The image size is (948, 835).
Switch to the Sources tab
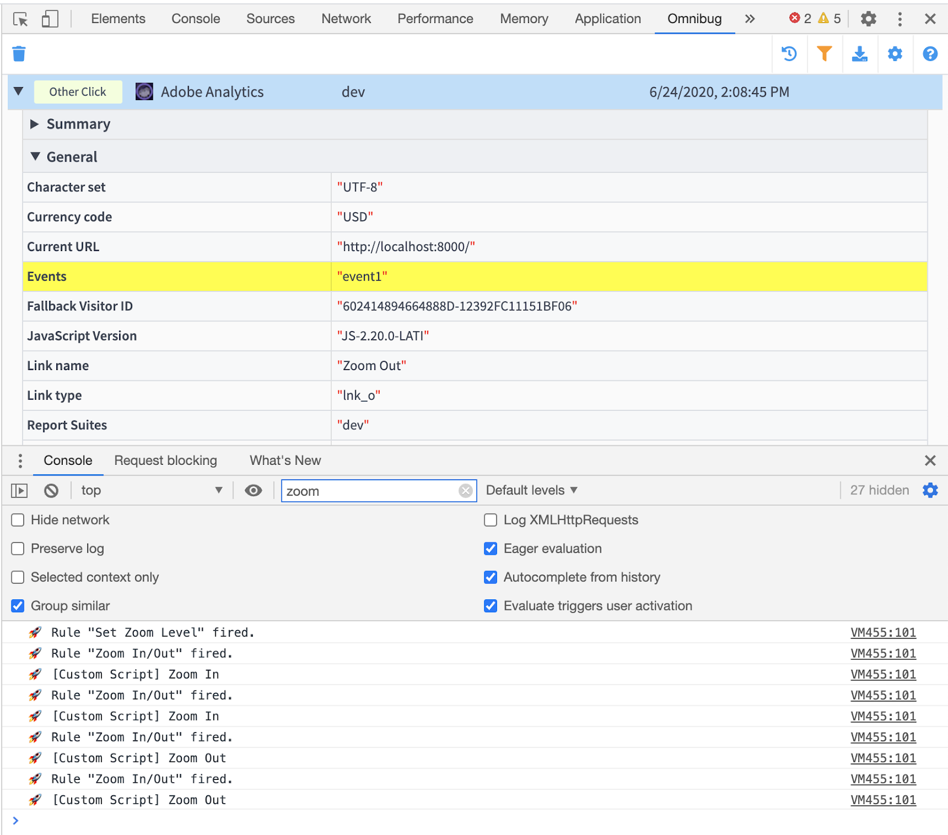[x=270, y=19]
